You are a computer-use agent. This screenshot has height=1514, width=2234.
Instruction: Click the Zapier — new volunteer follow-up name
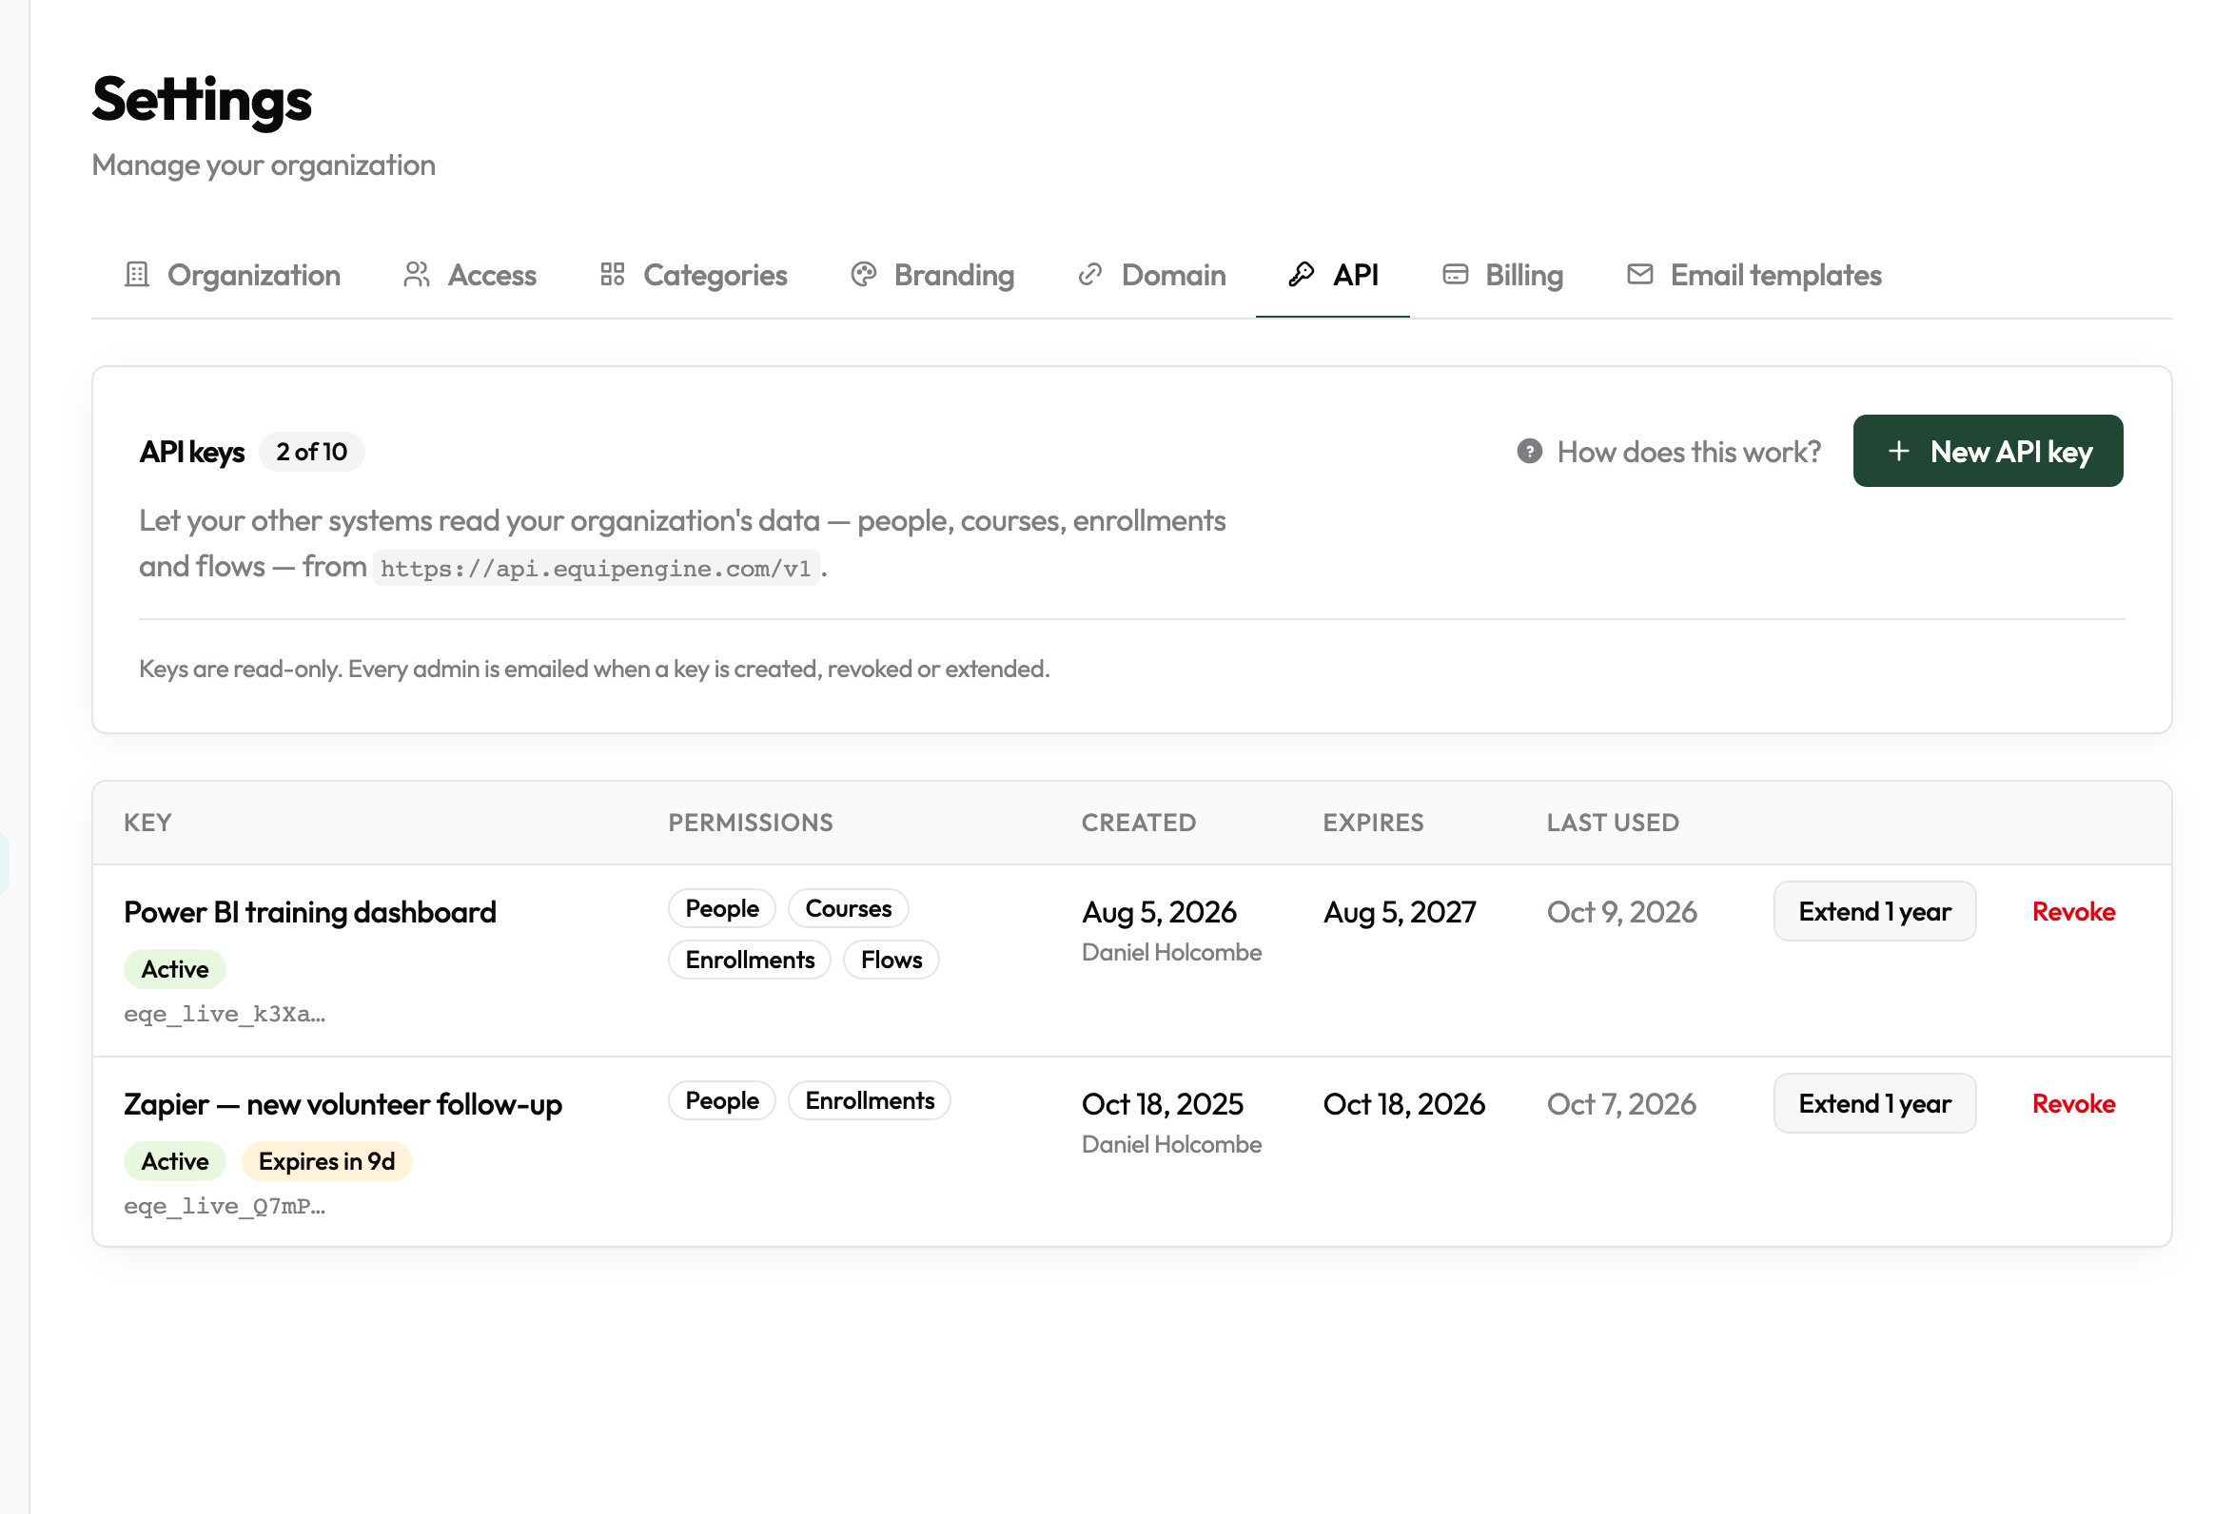pos(343,1104)
